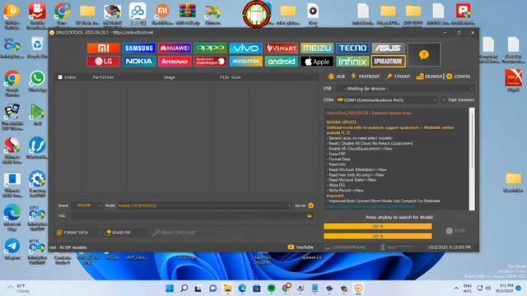
Task: Open WinRAR desktop shortcut
Action: (x=188, y=14)
